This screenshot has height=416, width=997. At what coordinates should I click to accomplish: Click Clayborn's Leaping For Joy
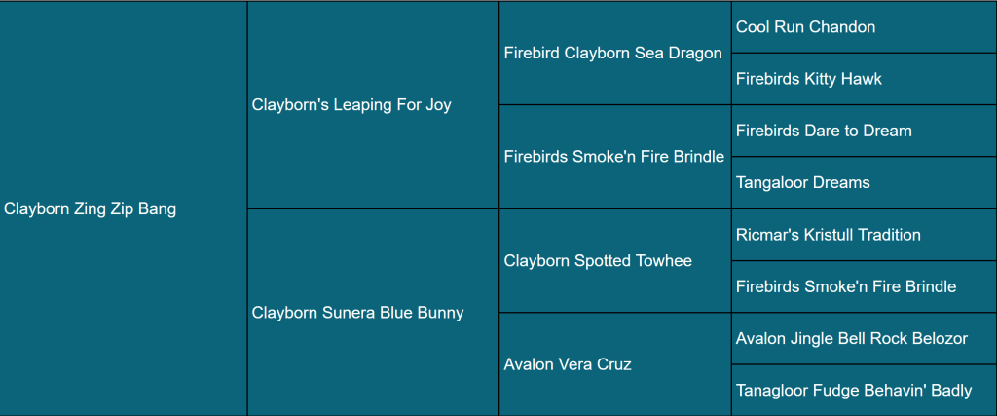(351, 105)
